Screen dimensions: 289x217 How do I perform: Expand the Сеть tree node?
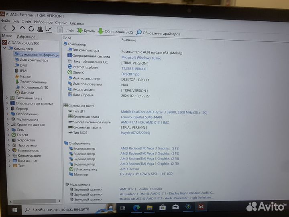tap(8, 129)
